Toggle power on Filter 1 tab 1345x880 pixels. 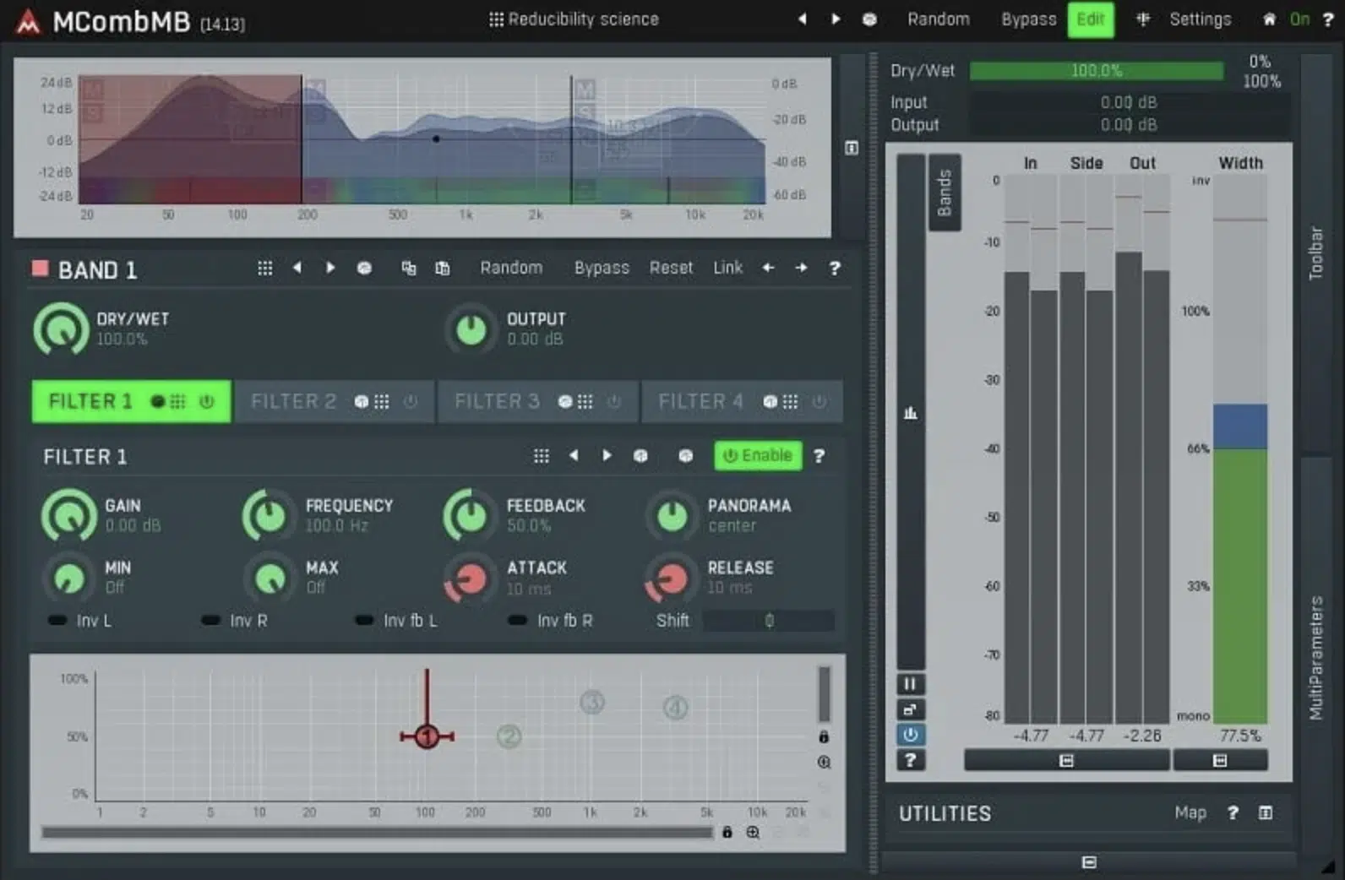click(x=207, y=402)
